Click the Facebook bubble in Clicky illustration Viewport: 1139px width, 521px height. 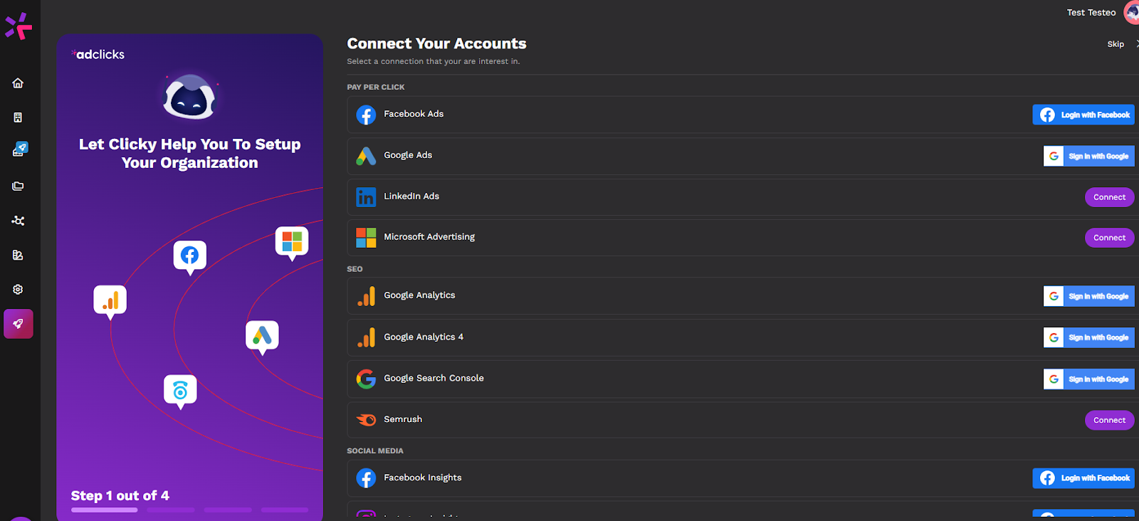click(x=189, y=256)
